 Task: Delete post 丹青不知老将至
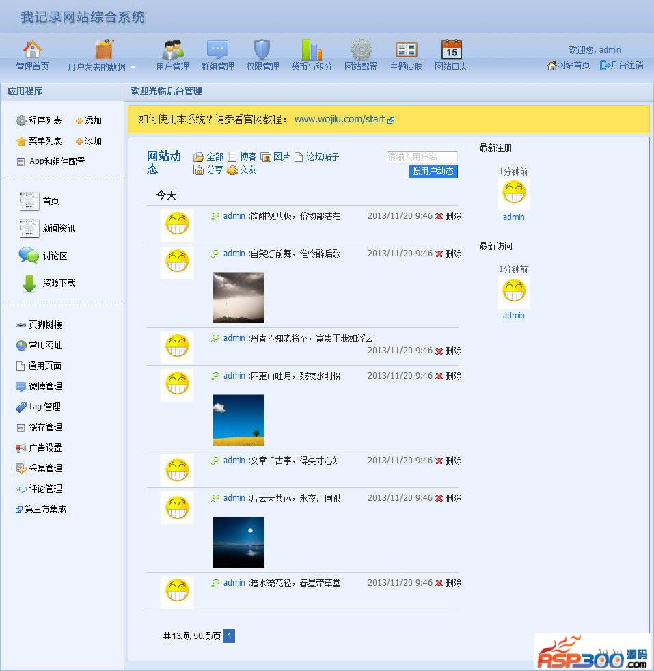point(448,351)
